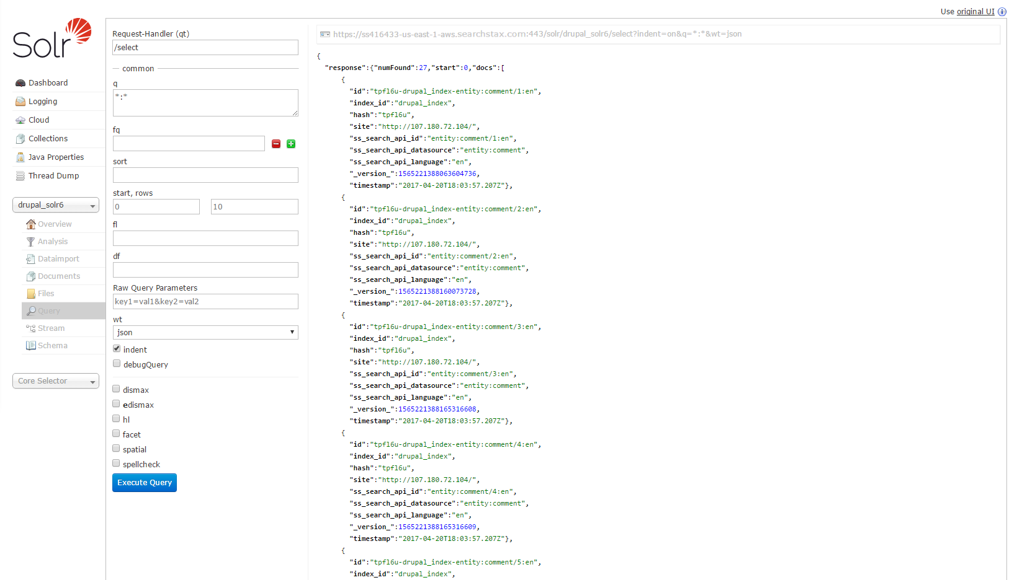Click id text for comment/2:en

tap(453, 209)
